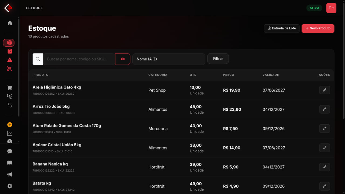345x194 pixels.
Task: Open the barcode scanner sidebar icon
Action: (x=10, y=69)
